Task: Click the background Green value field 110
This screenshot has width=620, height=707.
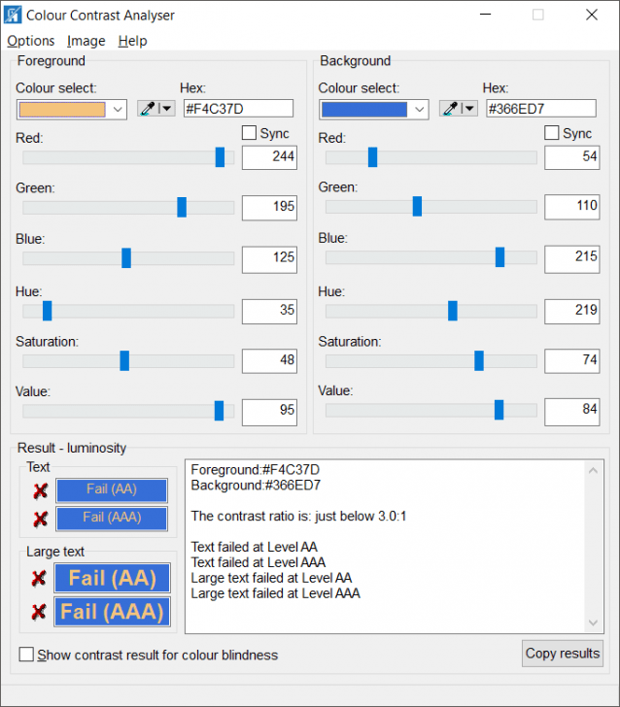Action: (x=572, y=207)
